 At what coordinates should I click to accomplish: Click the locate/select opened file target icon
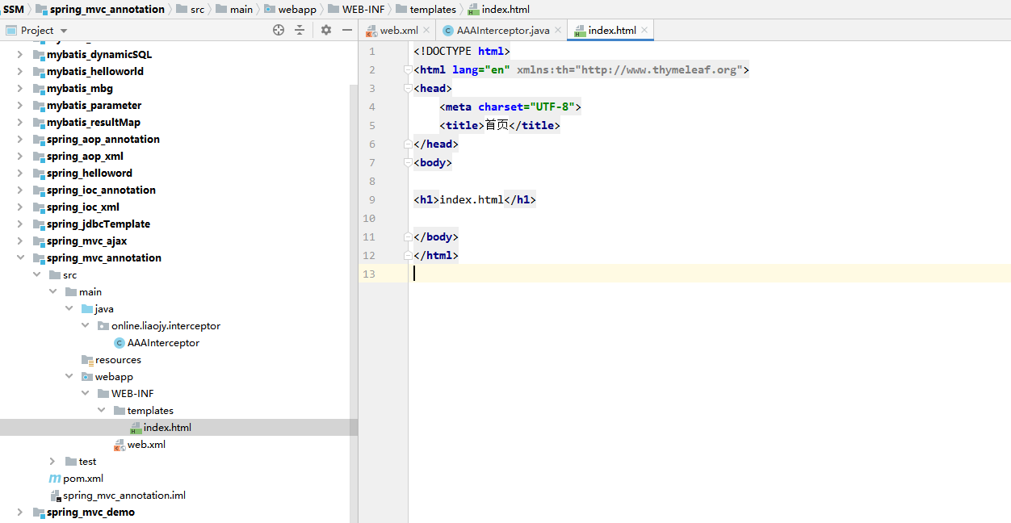[x=279, y=30]
